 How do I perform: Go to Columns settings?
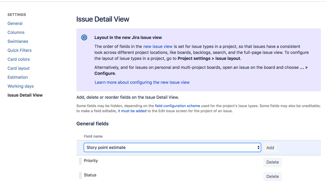(x=16, y=33)
